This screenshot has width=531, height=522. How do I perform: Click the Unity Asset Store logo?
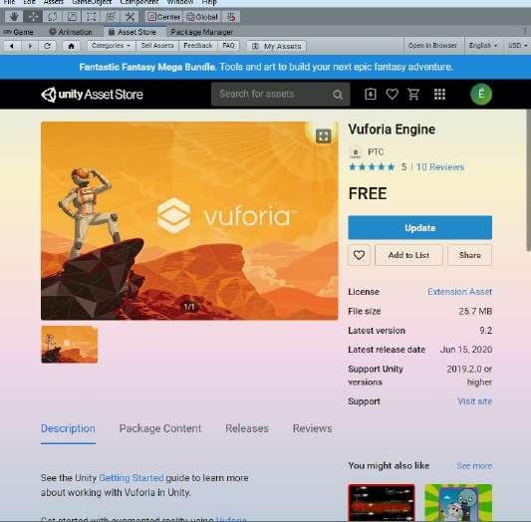[92, 95]
